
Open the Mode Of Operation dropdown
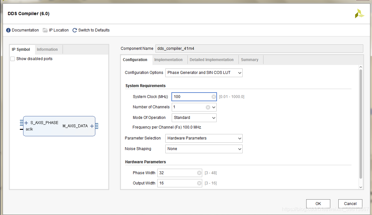click(x=194, y=118)
